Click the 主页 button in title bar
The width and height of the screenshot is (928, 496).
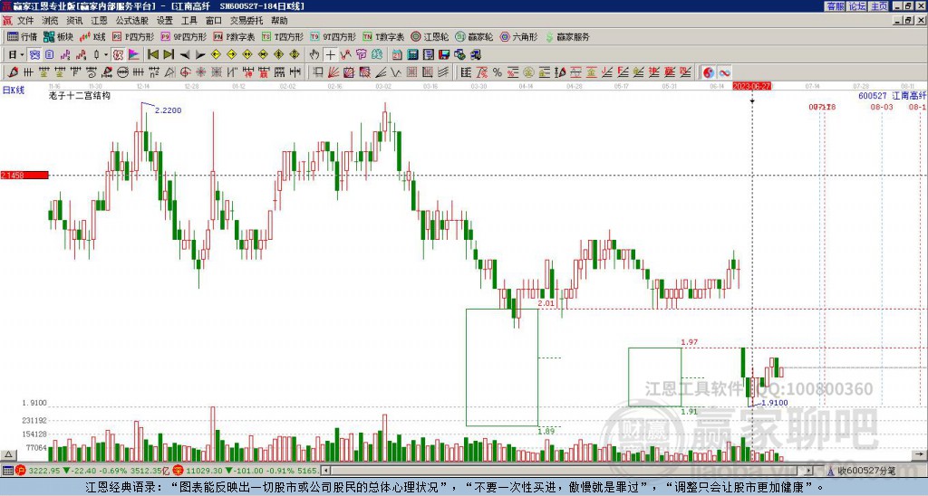878,6
